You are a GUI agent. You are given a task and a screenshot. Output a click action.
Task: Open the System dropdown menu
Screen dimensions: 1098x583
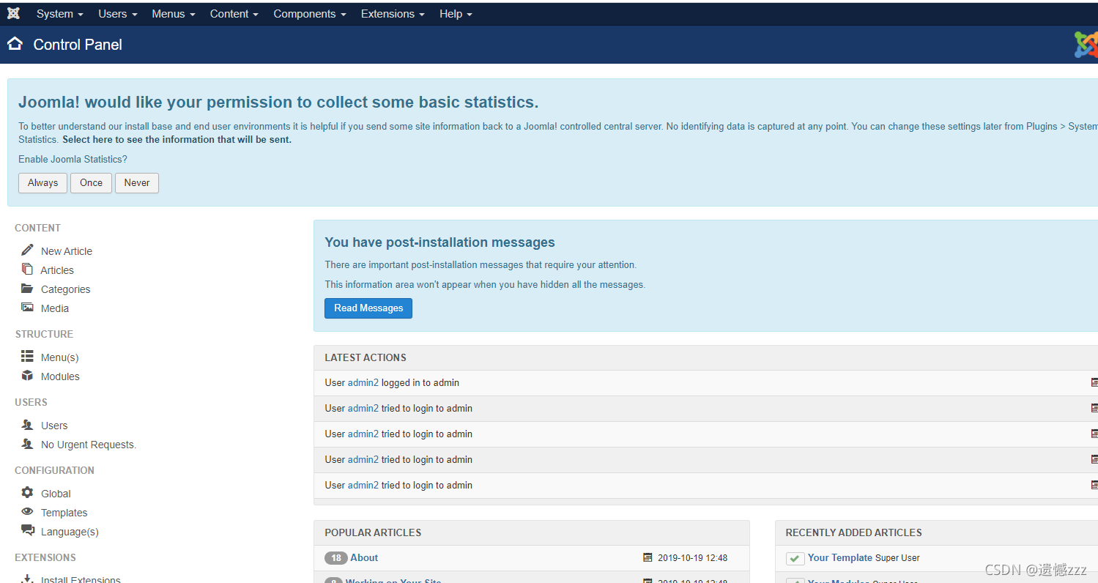tap(59, 14)
